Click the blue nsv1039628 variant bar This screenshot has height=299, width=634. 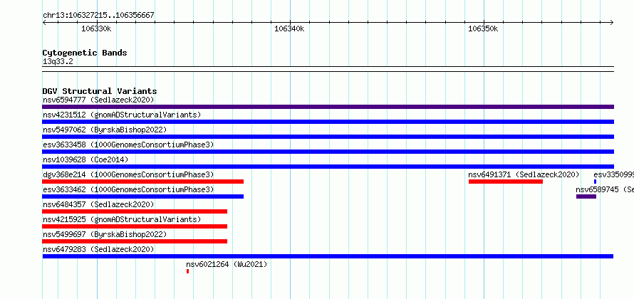pos(328,167)
